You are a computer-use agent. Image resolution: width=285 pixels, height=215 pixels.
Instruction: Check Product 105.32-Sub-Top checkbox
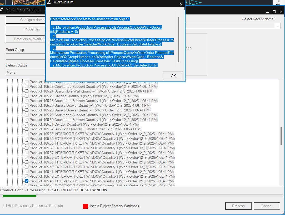point(27,129)
